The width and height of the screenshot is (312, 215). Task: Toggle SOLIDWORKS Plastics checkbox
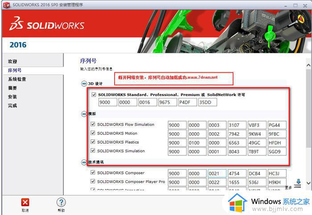tap(93, 142)
